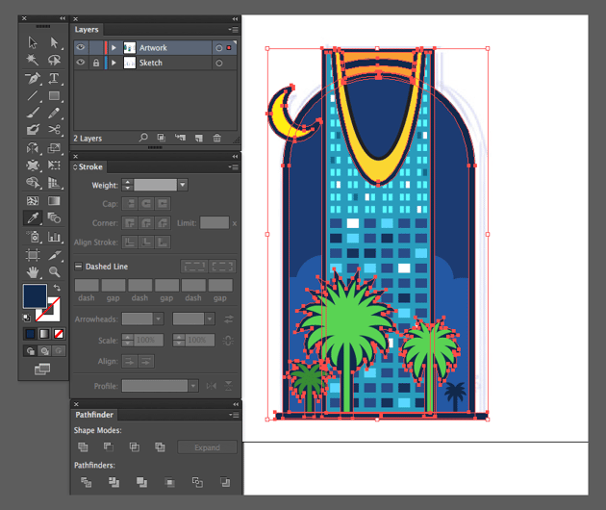Swap fill and stroke colors
This screenshot has height=510, width=606.
(57, 288)
